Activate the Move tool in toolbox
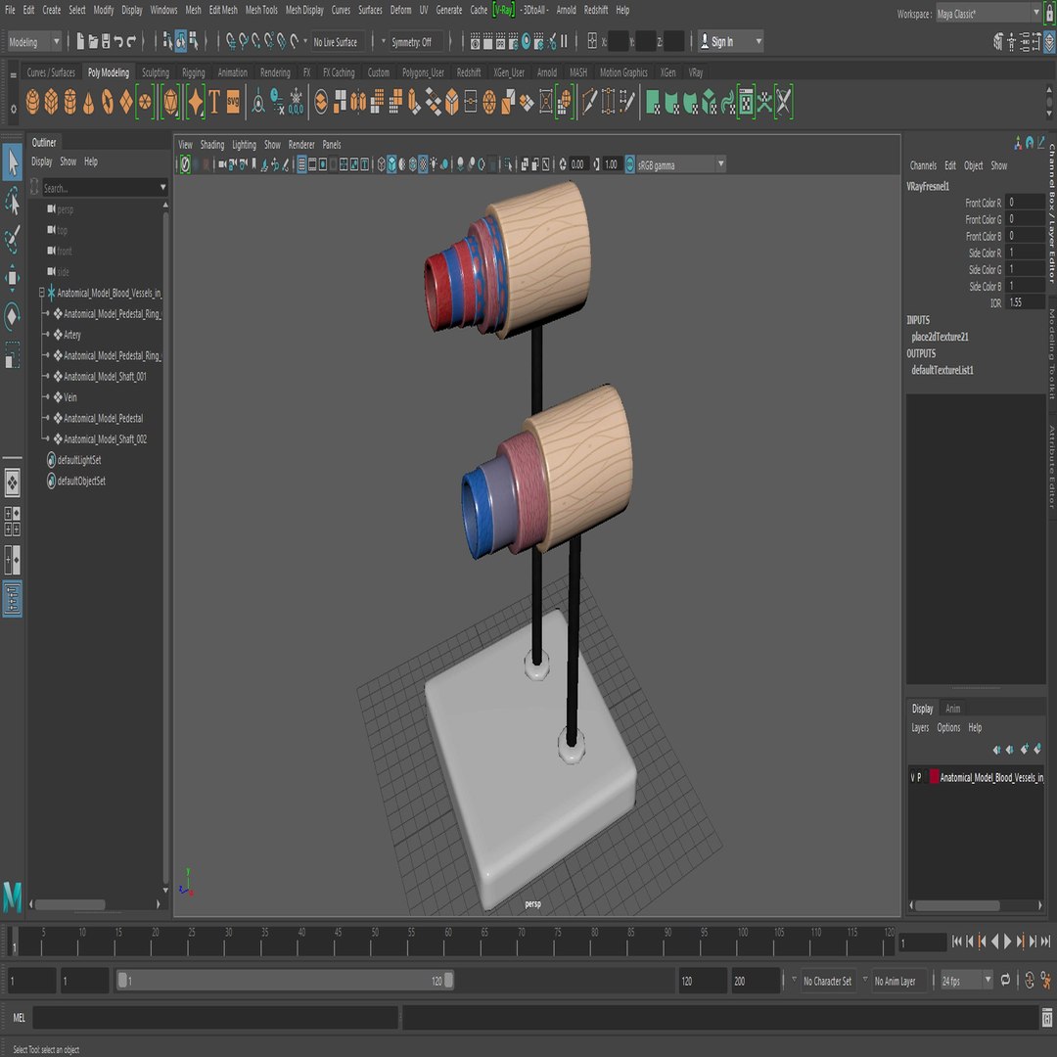Screen dimensions: 1057x1057 click(12, 278)
